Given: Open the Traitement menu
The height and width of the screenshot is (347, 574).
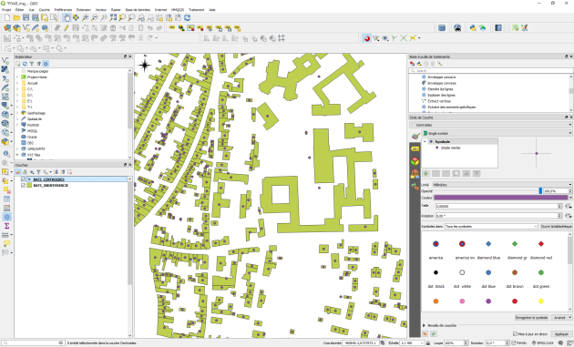Looking at the screenshot, I should [x=196, y=9].
